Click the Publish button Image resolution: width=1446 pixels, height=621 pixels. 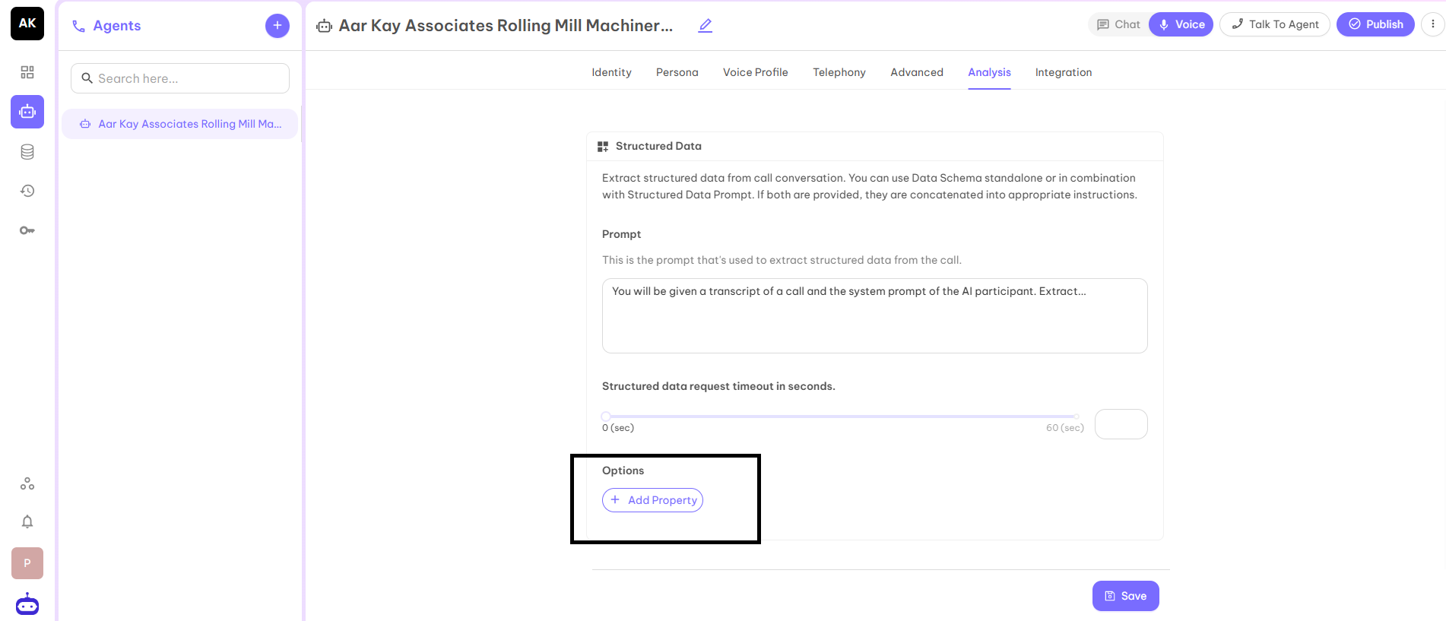1376,24
